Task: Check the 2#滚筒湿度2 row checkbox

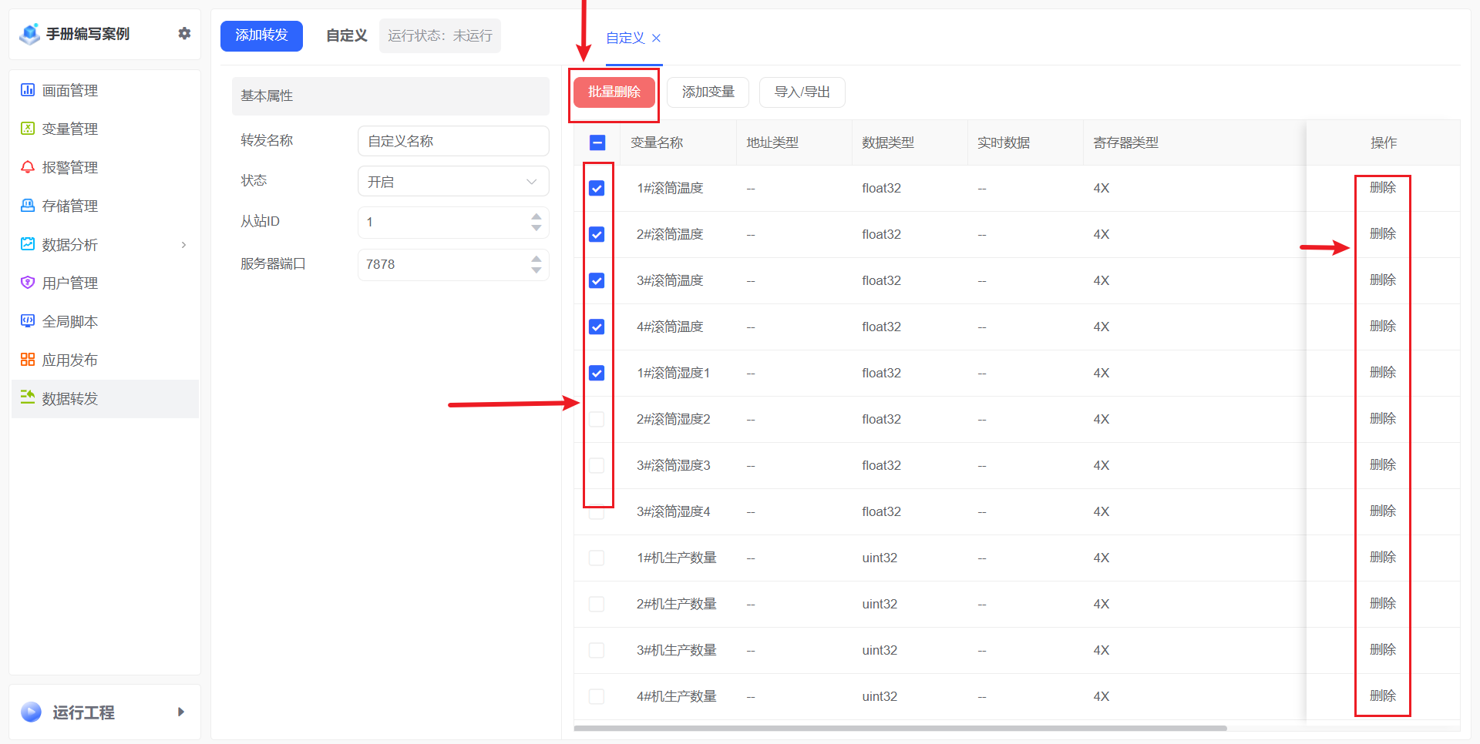Action: (x=597, y=419)
